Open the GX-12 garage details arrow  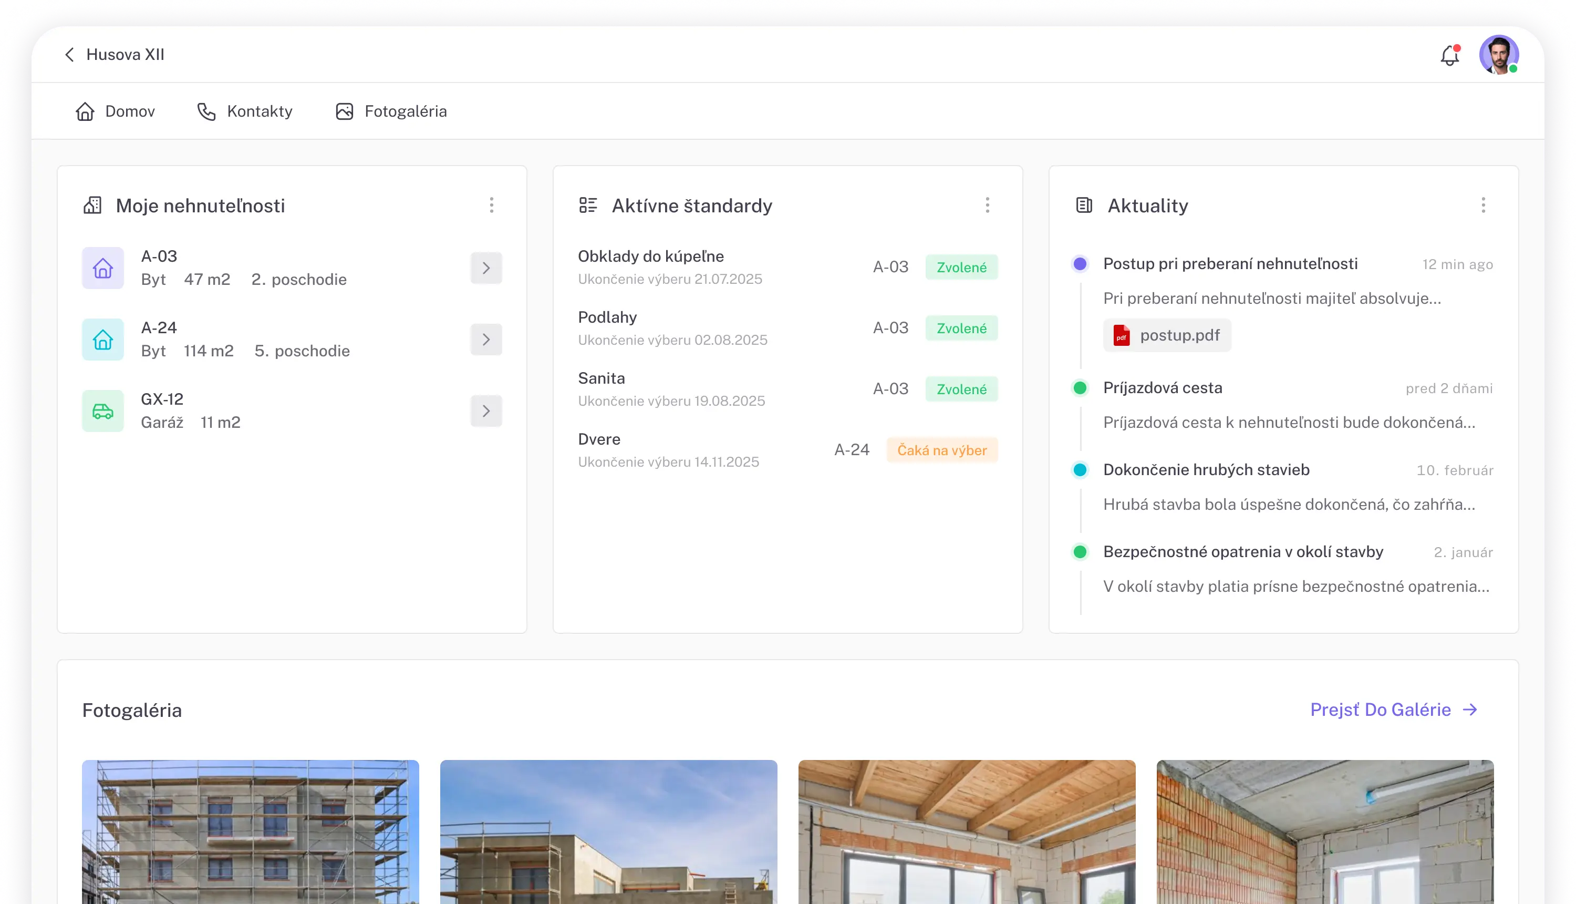(x=486, y=410)
